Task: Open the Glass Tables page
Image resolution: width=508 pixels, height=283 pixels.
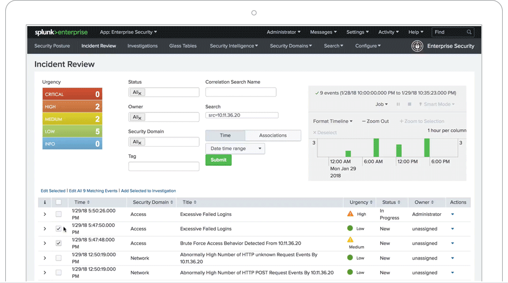Action: click(x=183, y=46)
